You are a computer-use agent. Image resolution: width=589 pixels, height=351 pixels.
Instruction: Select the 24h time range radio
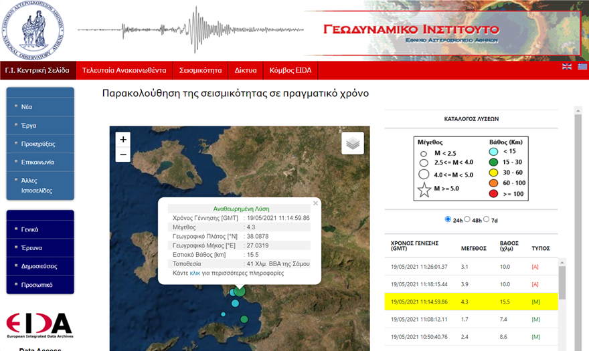(448, 219)
